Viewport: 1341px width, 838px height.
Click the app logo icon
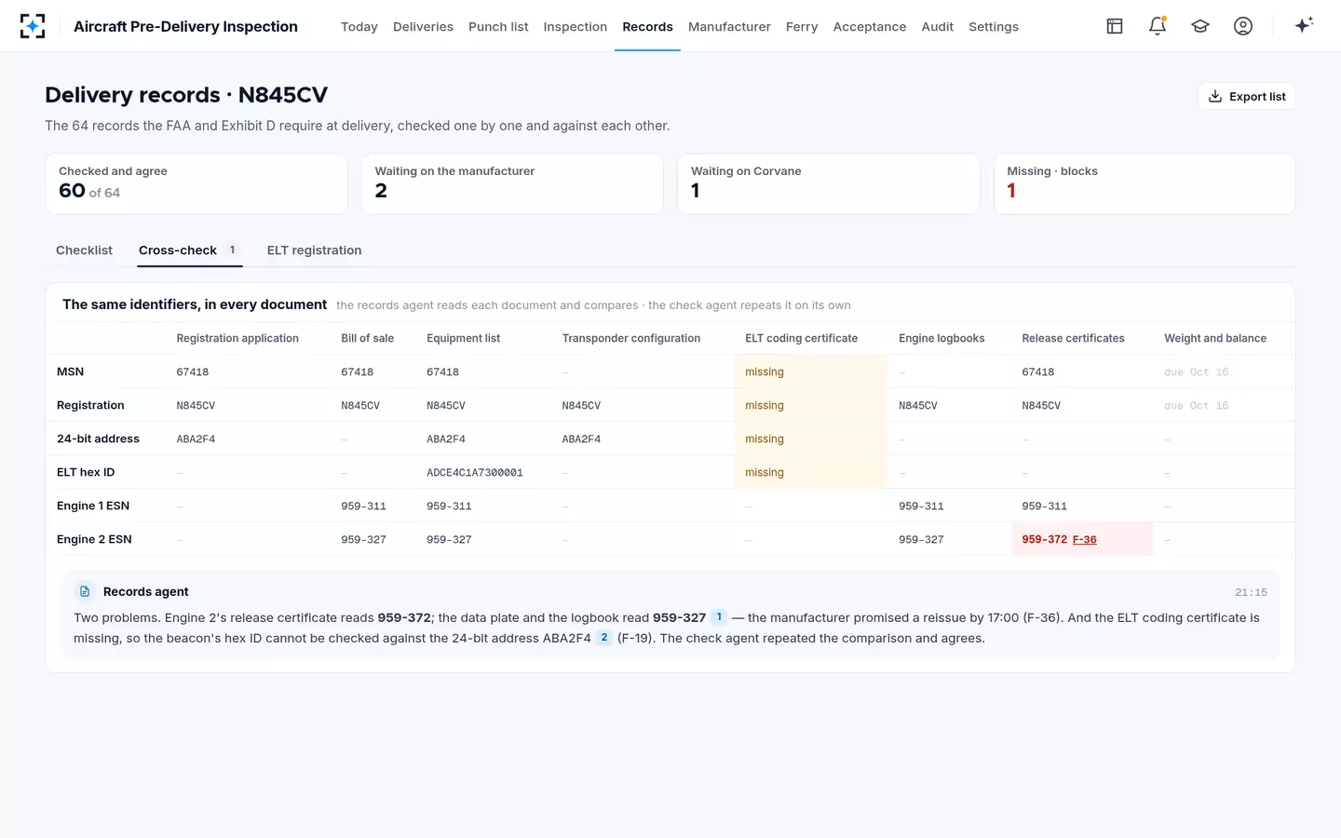(33, 26)
